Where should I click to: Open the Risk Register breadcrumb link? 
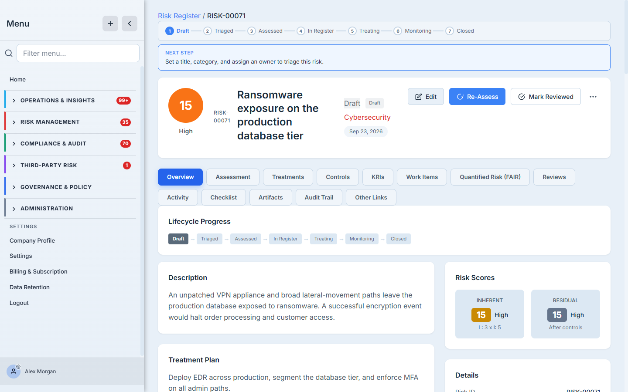pyautogui.click(x=179, y=16)
